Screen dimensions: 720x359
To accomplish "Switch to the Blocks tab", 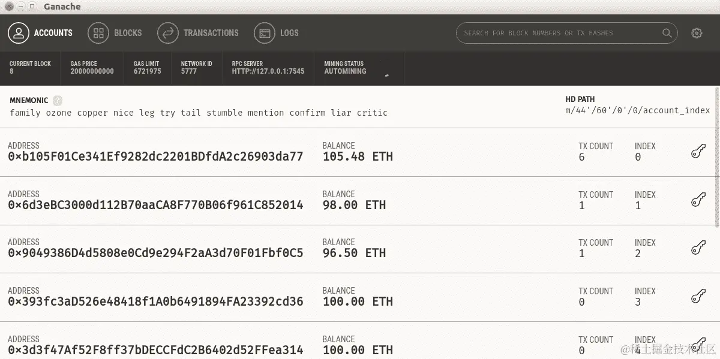I will 115,33.
